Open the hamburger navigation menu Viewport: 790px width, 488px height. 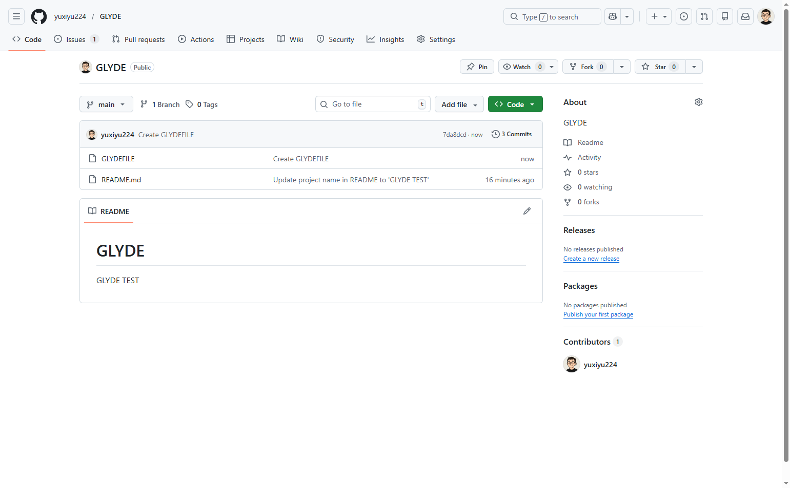click(x=16, y=16)
